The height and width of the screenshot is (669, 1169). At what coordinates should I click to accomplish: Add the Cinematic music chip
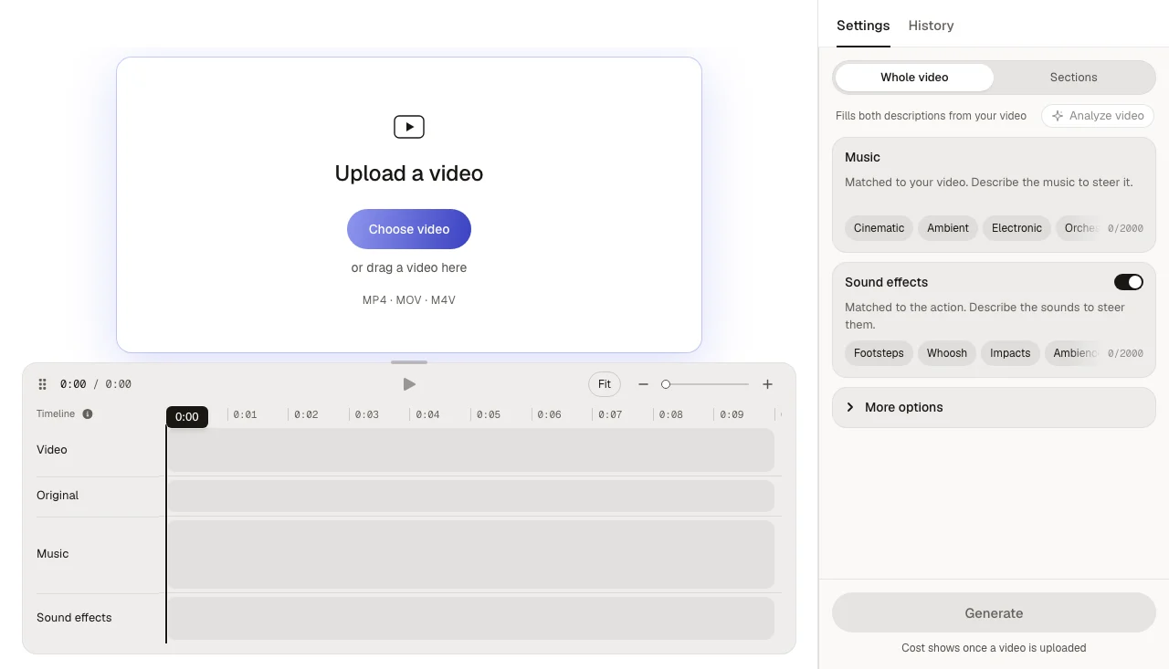click(879, 228)
